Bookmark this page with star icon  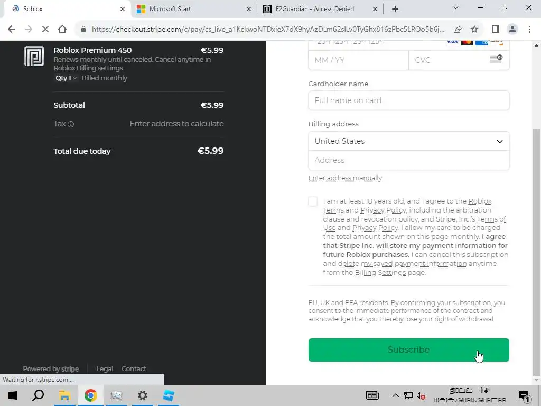click(474, 30)
